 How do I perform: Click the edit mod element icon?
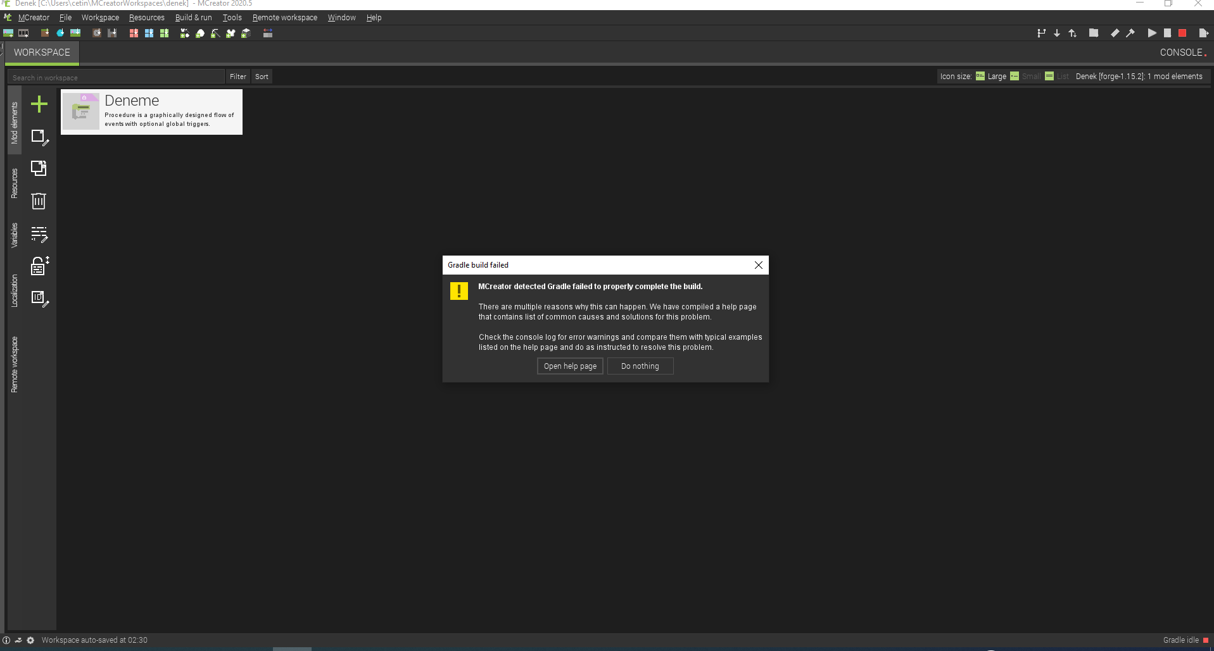(x=40, y=137)
